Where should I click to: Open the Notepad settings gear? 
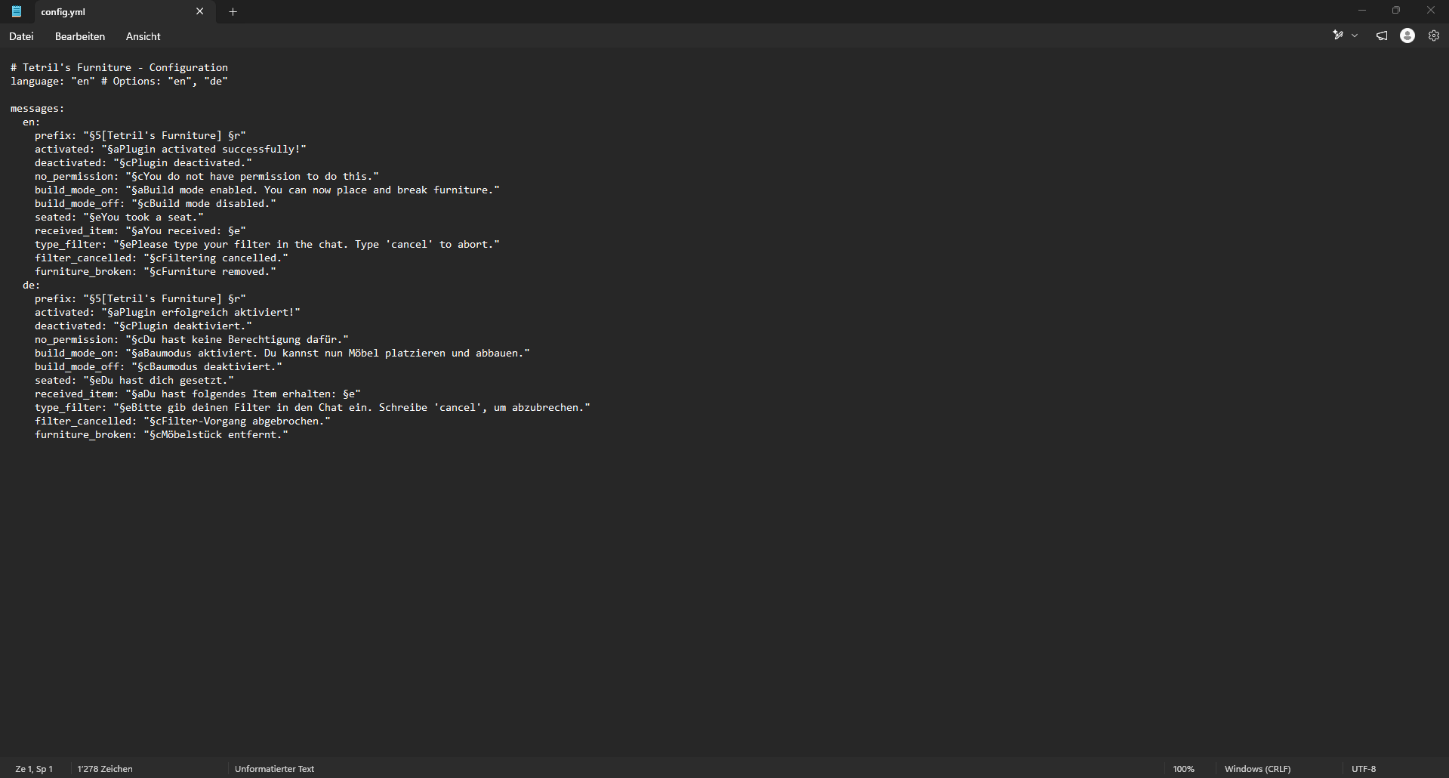coord(1433,36)
